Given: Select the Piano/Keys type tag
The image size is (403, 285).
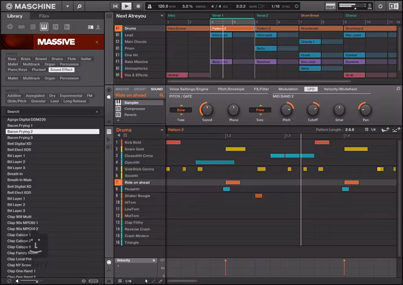Looking at the screenshot, I should click(x=17, y=70).
